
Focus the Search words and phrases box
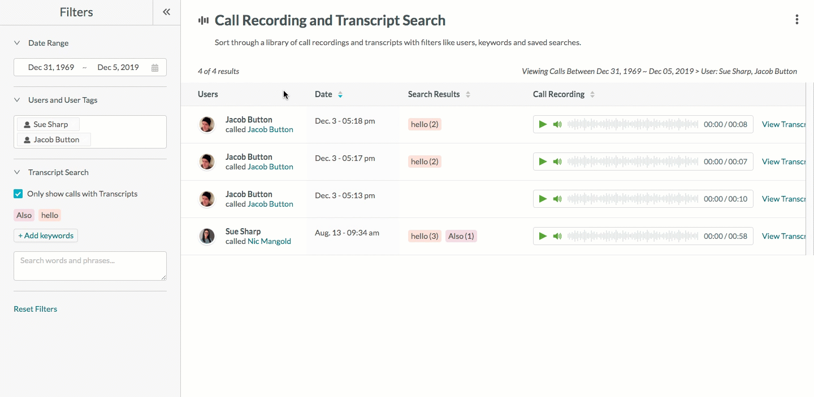90,266
